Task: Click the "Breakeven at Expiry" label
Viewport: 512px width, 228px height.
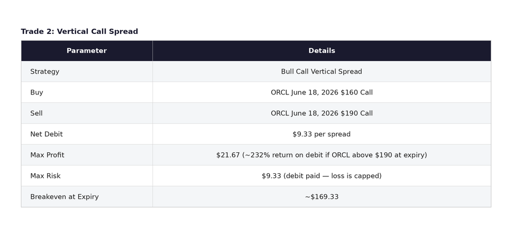Action: click(x=64, y=197)
